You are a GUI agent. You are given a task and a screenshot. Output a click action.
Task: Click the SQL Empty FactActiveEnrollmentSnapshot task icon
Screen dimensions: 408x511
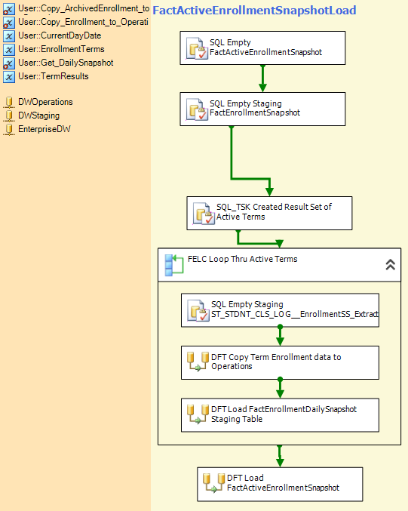tap(197, 48)
